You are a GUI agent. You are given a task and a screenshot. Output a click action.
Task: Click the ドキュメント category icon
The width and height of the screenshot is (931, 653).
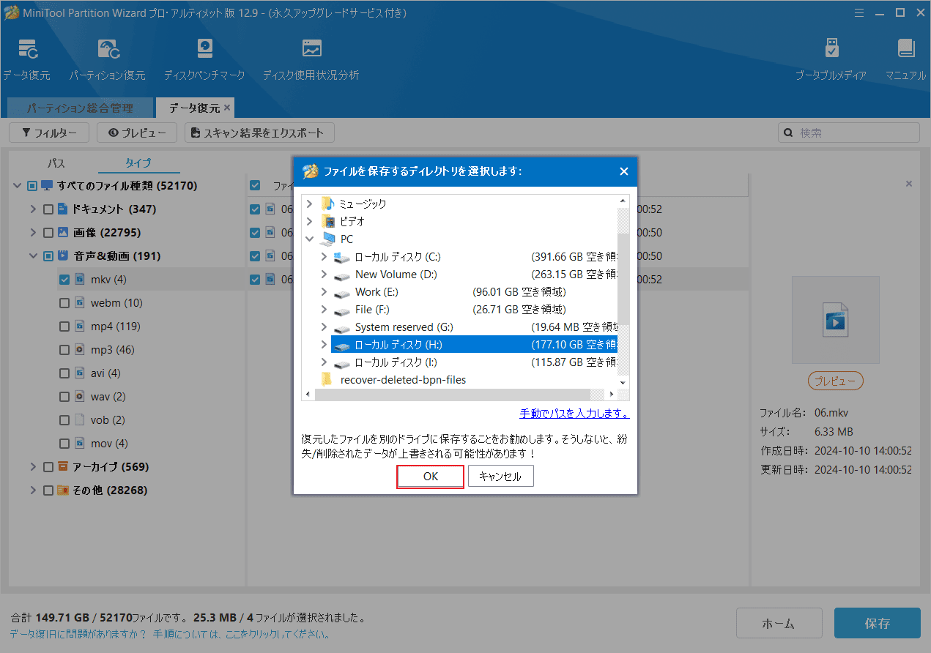(63, 209)
